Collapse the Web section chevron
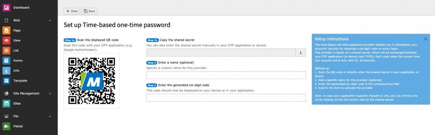 click(x=50, y=21)
